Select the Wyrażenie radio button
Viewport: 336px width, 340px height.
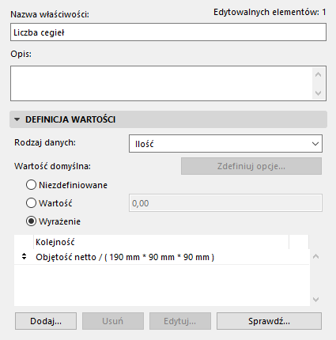tap(31, 221)
